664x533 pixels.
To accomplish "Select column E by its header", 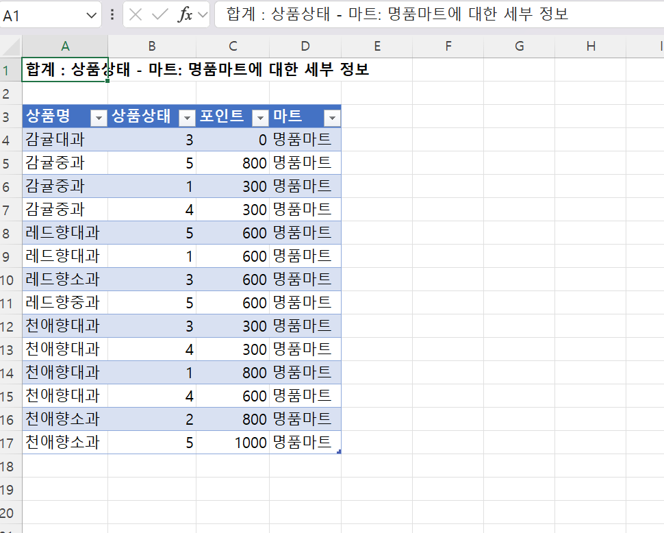I will tap(376, 46).
